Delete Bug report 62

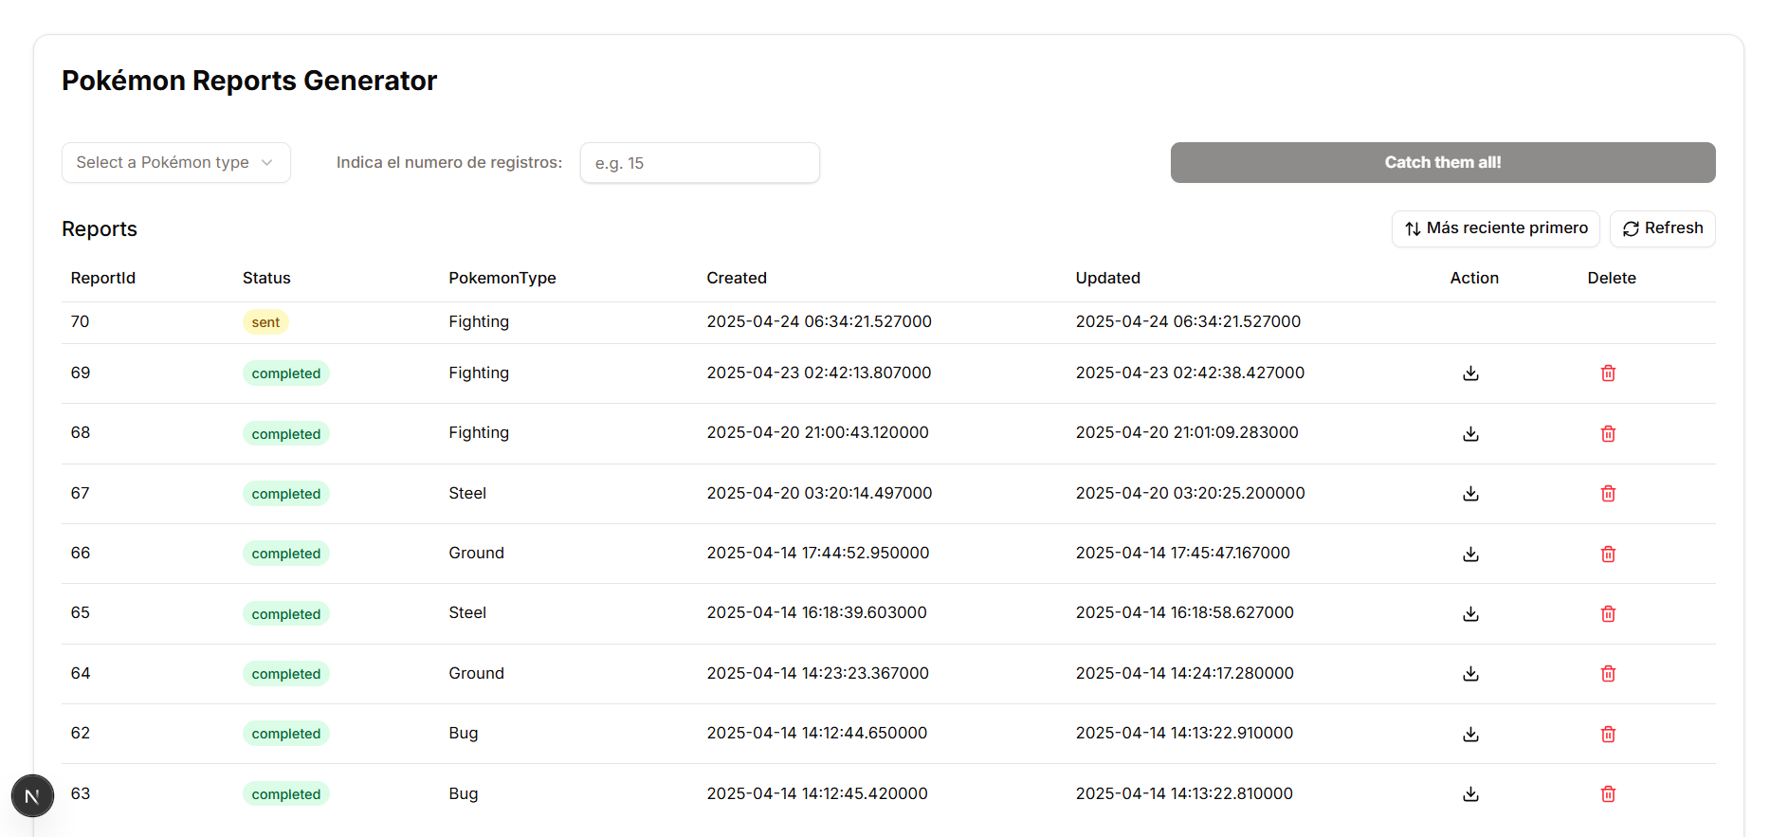pos(1608,735)
